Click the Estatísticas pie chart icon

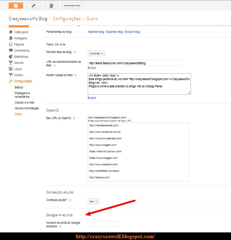coord(11,56)
